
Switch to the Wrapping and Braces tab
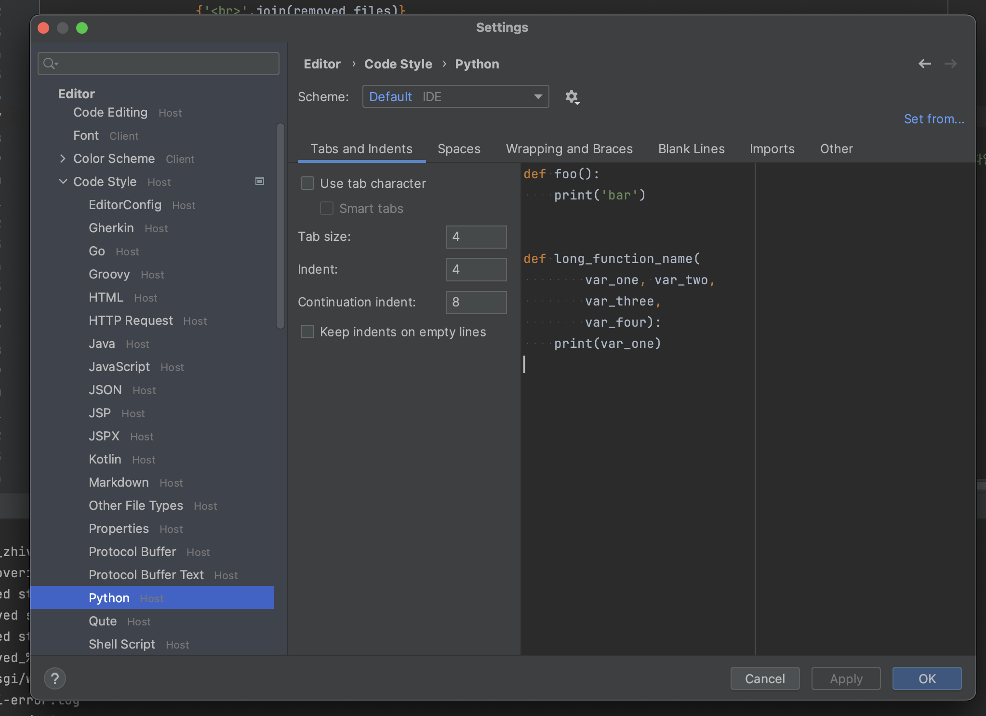[x=569, y=149]
